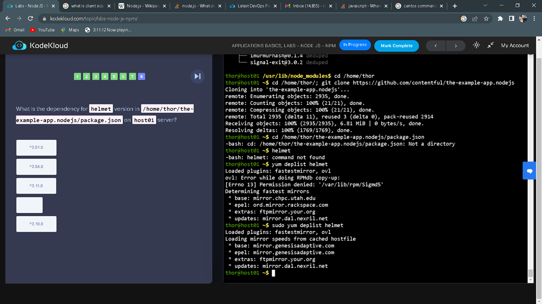The image size is (542, 304).
Task: Click the collapse fullscreen arrows icon
Action: pos(491,46)
